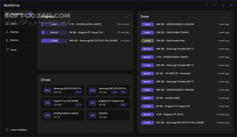Screen dimensions: 237x137
Task: Select the Erase brush icon in sidebar
Action: tap(7, 50)
